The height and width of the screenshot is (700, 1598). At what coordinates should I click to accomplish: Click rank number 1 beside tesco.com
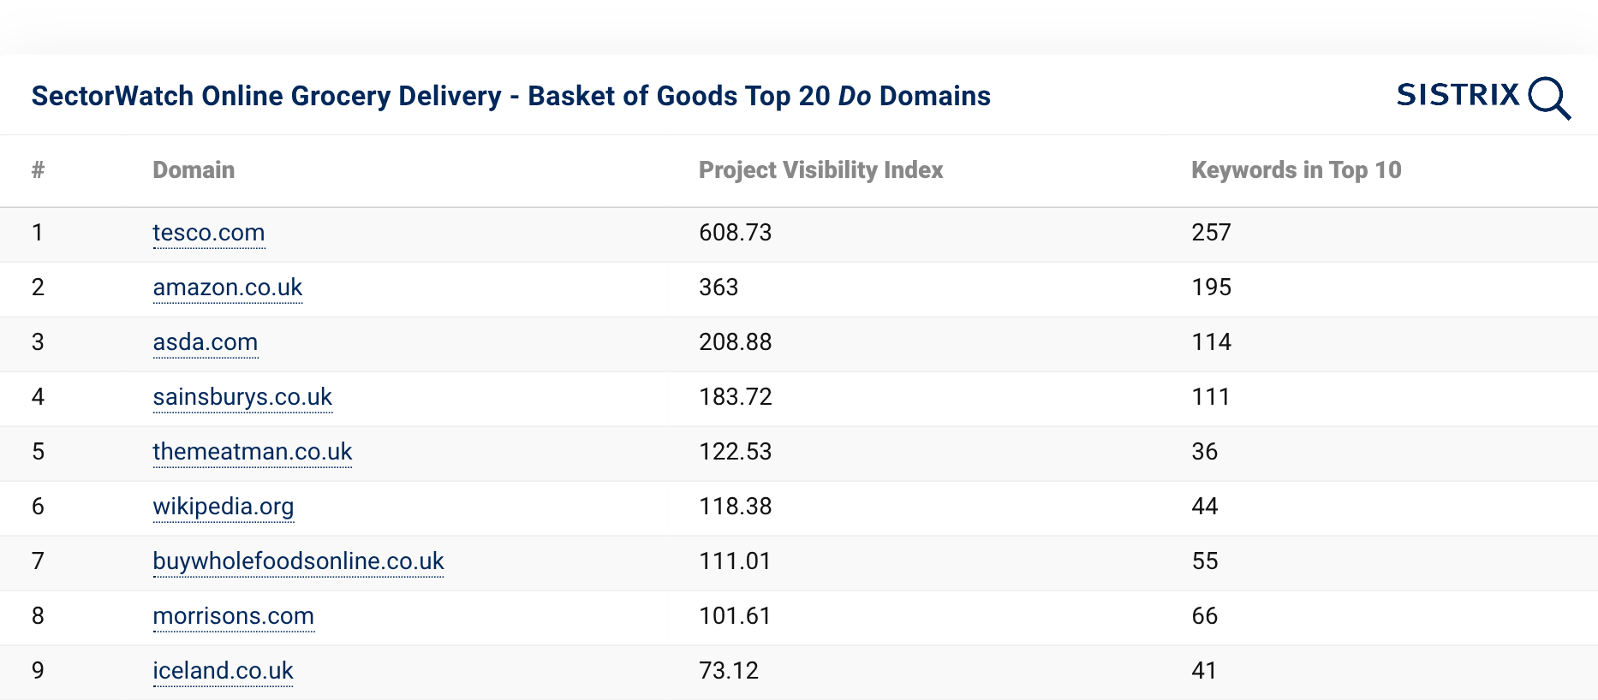click(38, 233)
